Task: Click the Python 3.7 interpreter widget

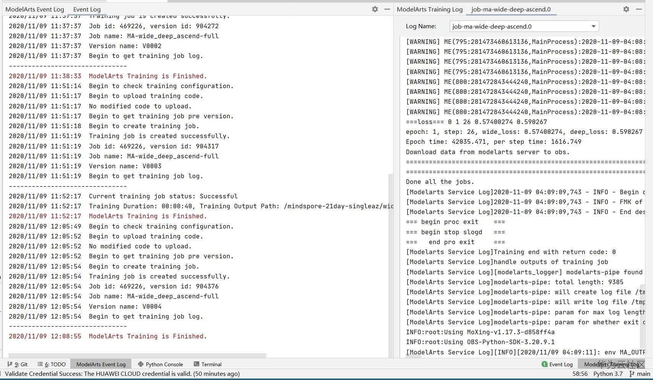Action: point(608,374)
